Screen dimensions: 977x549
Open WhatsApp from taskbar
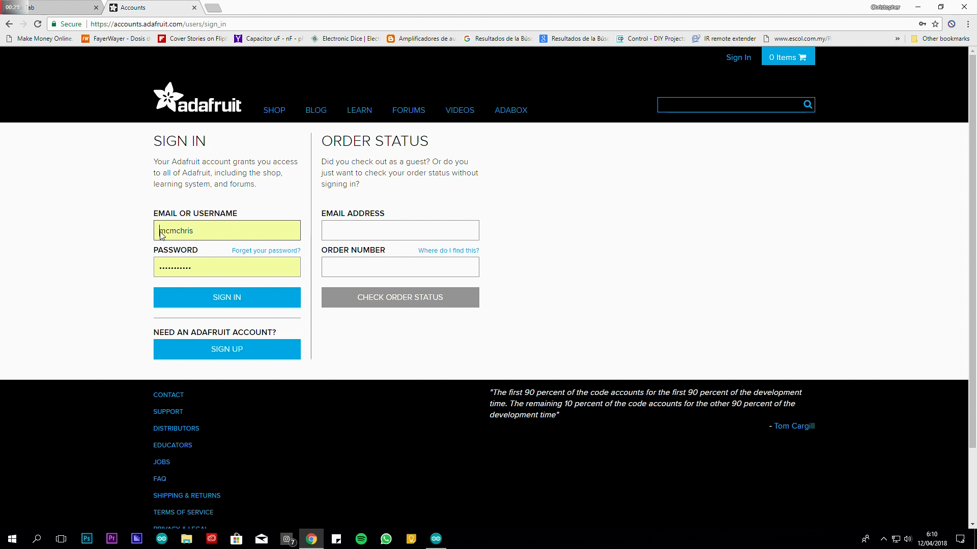pyautogui.click(x=386, y=539)
